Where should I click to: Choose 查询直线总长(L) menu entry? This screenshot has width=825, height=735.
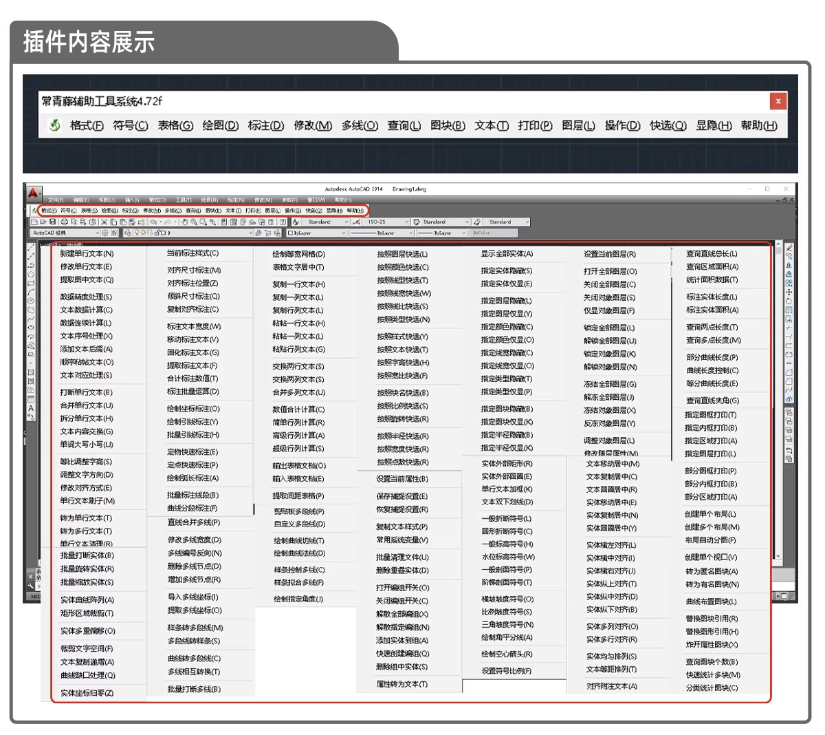tap(712, 254)
